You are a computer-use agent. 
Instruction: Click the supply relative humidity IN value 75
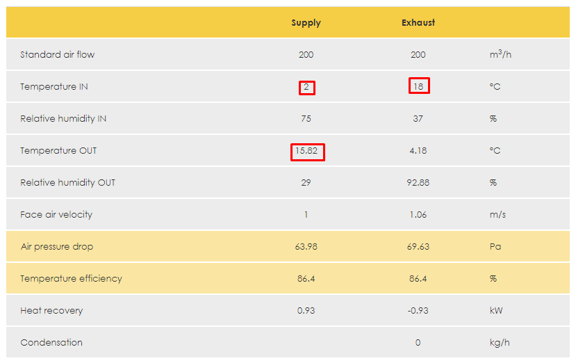coord(306,119)
